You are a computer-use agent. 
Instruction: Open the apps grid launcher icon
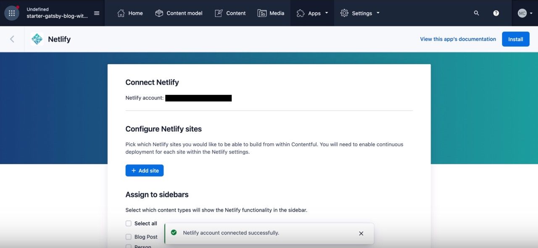(x=12, y=13)
